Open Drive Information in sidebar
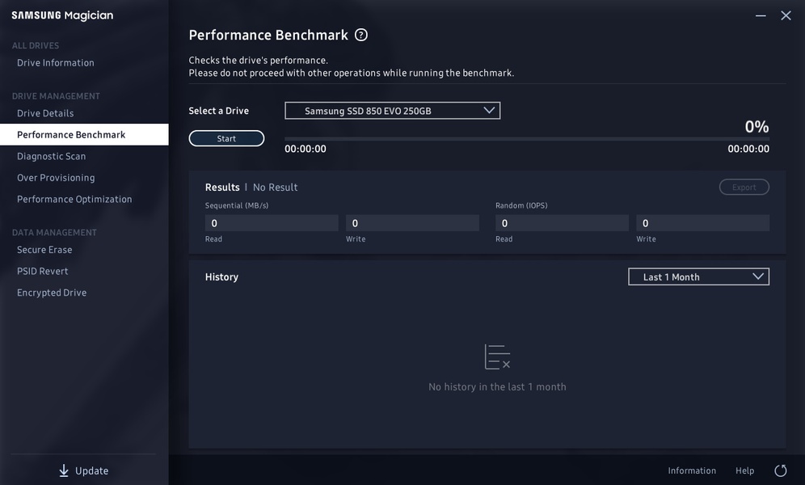This screenshot has height=485, width=805. 56,63
